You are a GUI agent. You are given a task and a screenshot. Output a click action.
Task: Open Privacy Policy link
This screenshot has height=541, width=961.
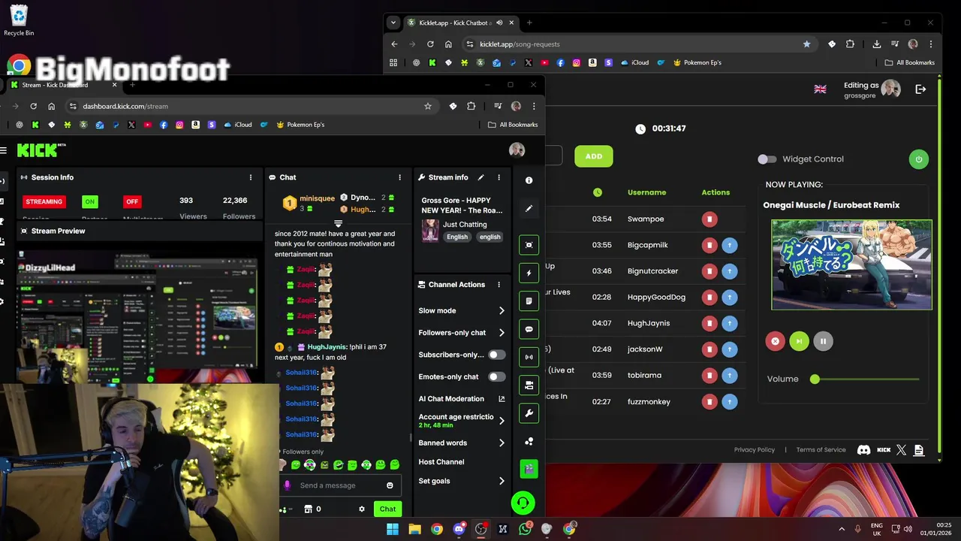[x=755, y=450]
